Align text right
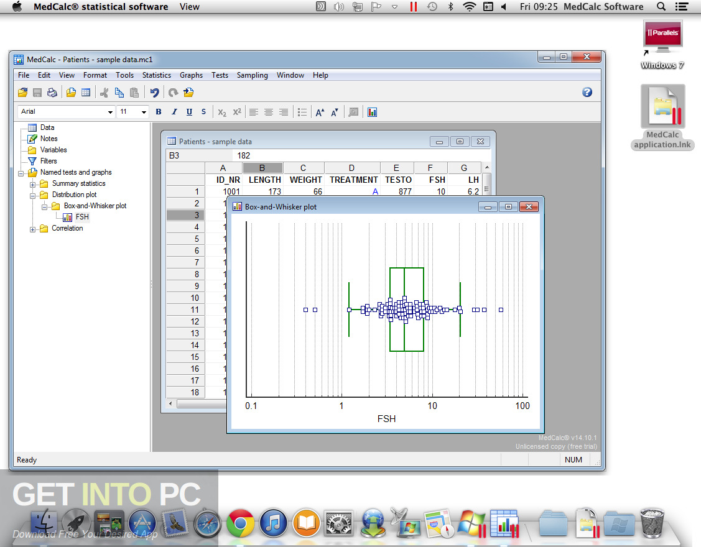 tap(284, 112)
